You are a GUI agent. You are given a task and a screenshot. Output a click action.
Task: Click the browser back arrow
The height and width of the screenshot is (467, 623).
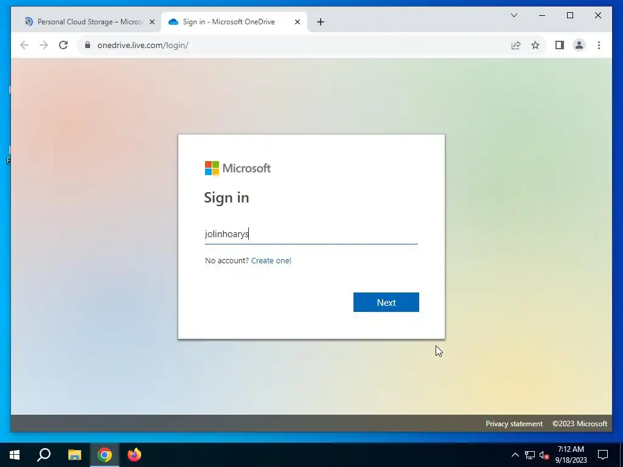tap(24, 45)
